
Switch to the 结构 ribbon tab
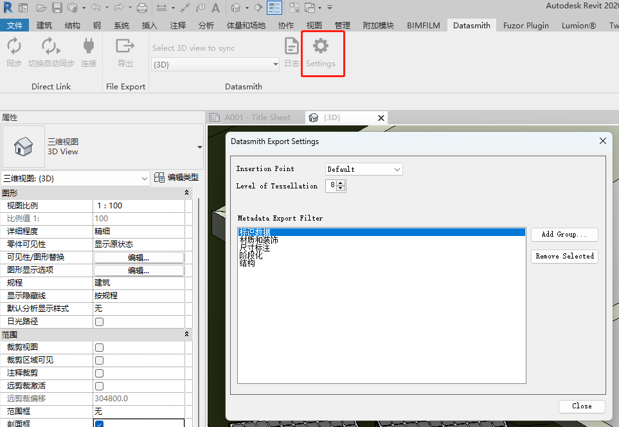point(72,25)
